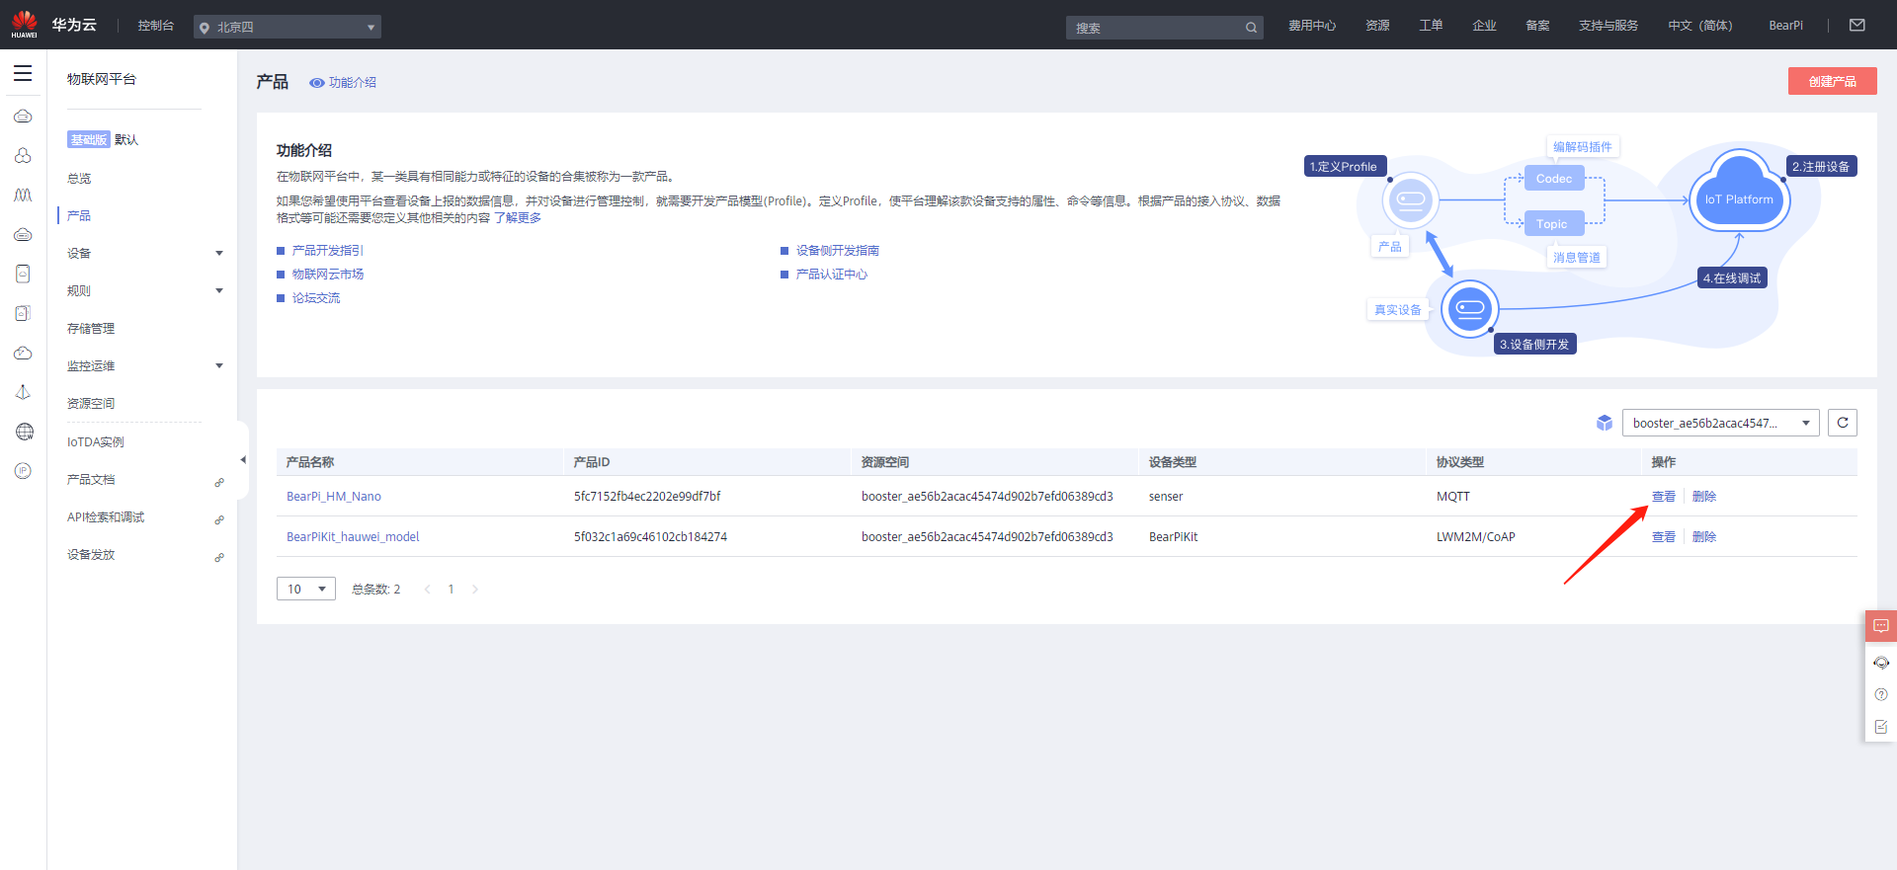This screenshot has width=1897, height=870.
Task: Click the red chat feedback icon
Action: (1880, 626)
